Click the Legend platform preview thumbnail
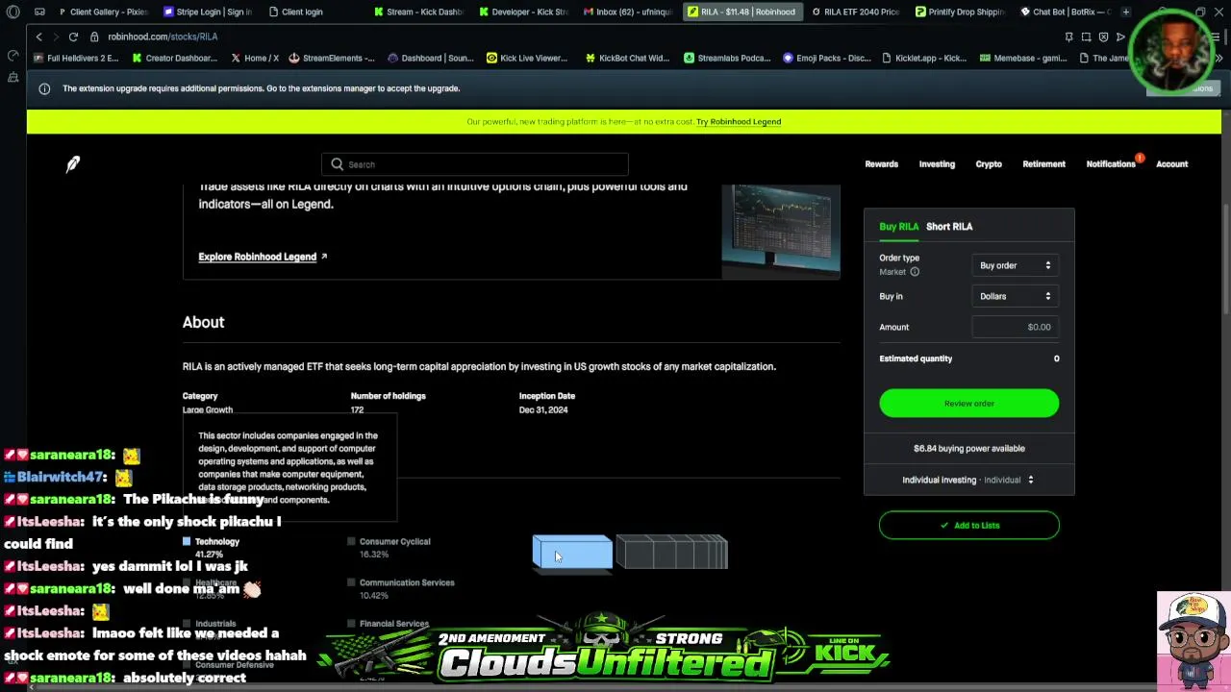The image size is (1231, 692). point(781,232)
